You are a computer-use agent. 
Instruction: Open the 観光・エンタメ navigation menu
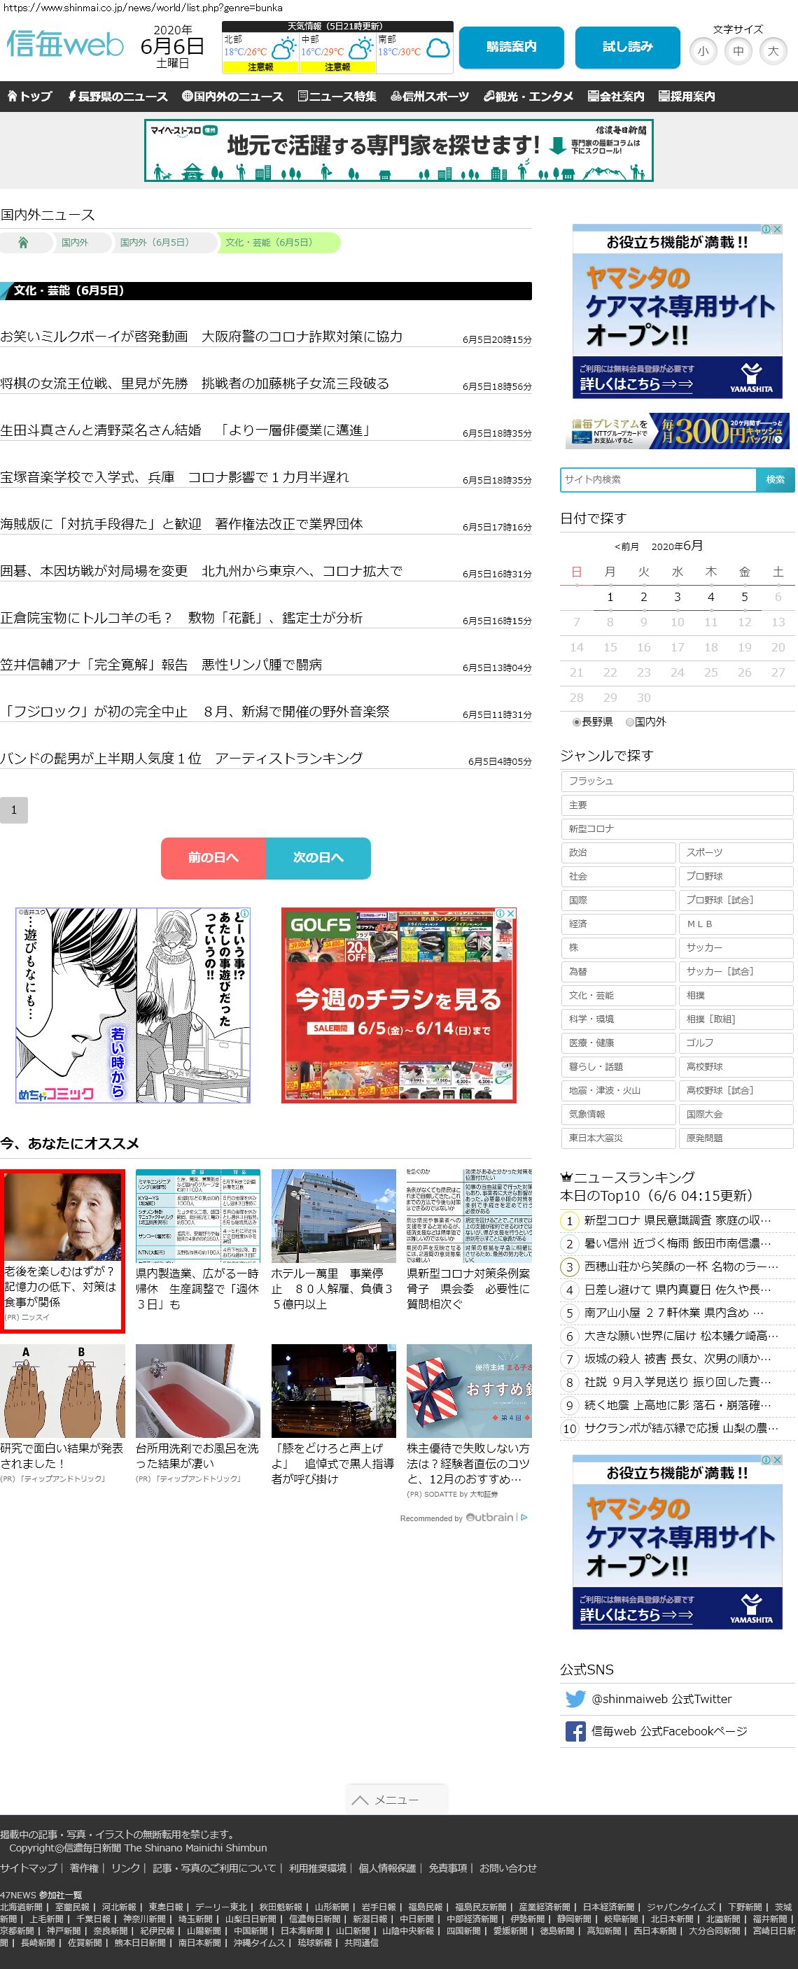coord(528,97)
